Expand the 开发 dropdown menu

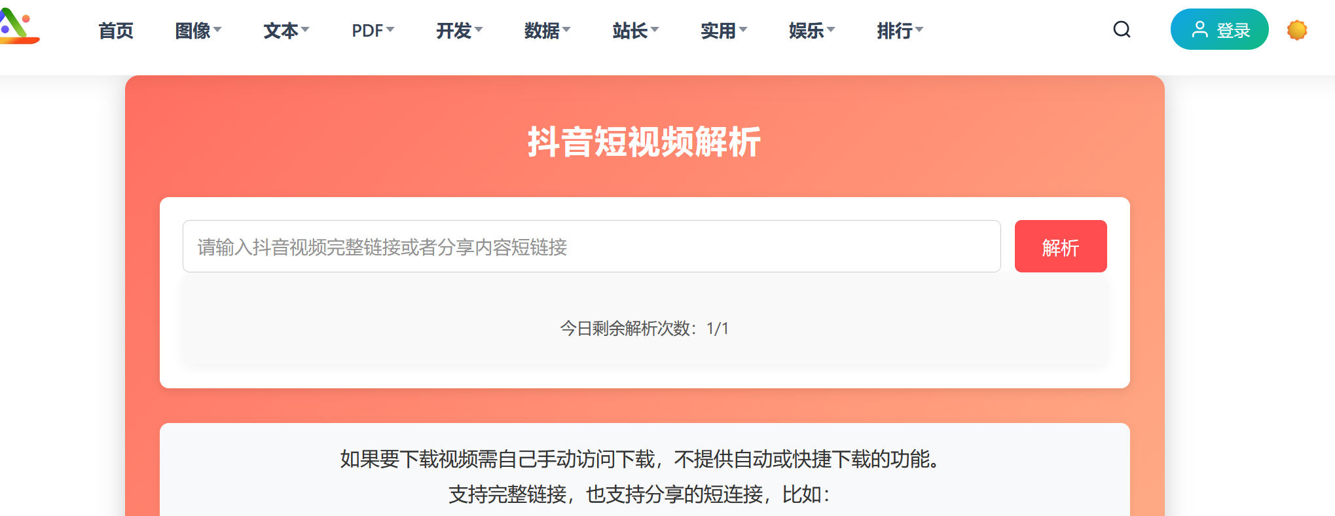click(x=460, y=31)
